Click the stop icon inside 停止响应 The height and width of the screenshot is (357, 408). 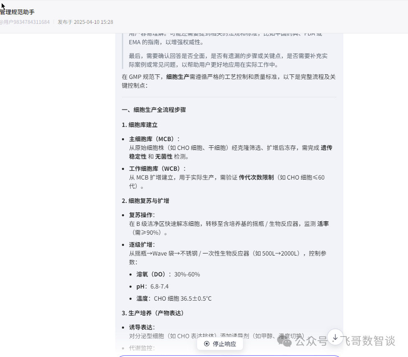tap(207, 344)
